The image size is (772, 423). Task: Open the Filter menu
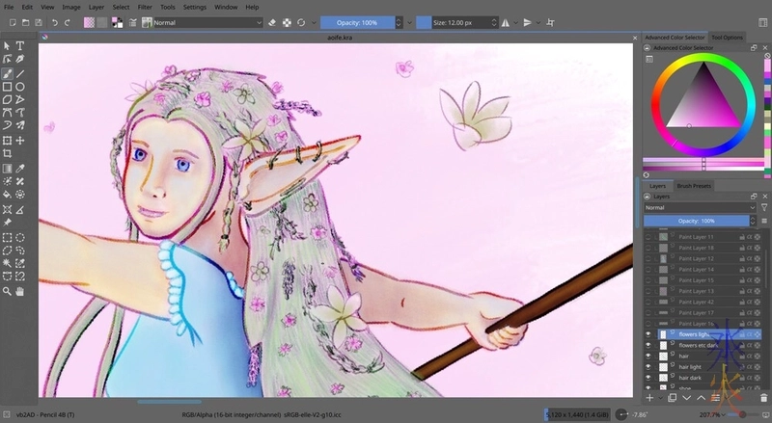point(146,7)
